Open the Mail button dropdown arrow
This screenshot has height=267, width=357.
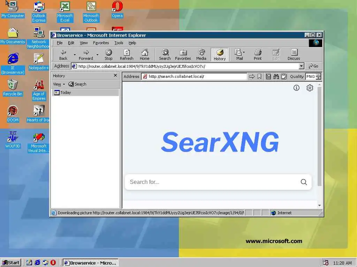point(244,52)
